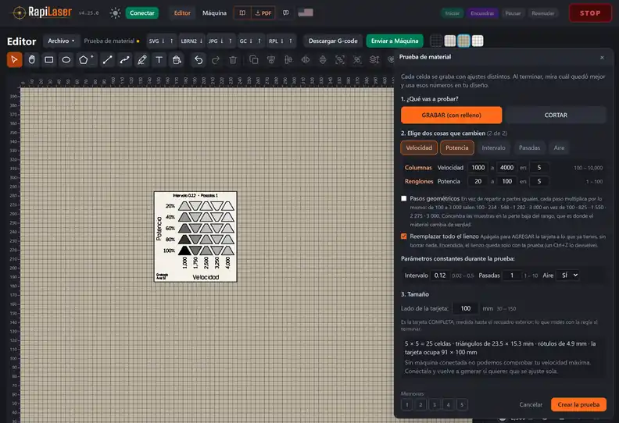
Task: Undo the last action
Action: tap(199, 60)
